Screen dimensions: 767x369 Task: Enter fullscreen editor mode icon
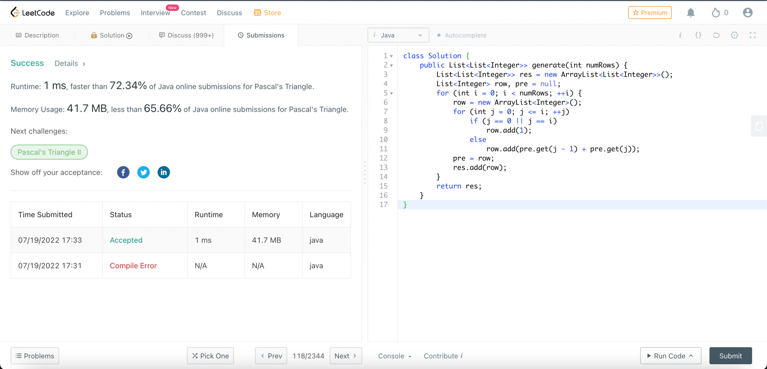(752, 35)
